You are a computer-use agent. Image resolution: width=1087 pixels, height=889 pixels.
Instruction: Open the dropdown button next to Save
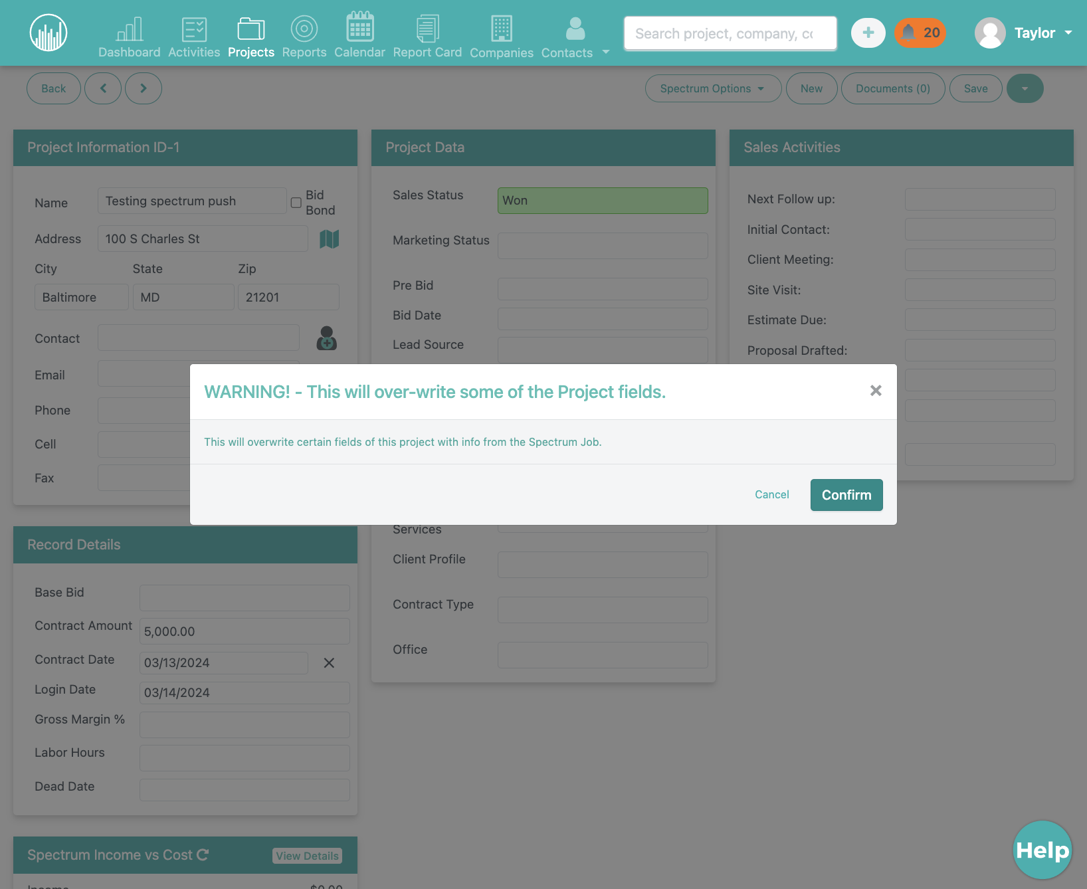(1025, 88)
